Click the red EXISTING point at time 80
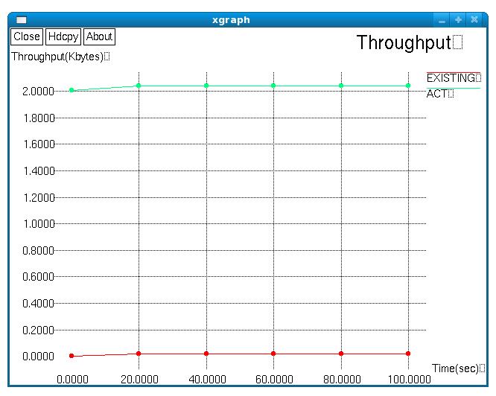The height and width of the screenshot is (396, 496). tap(341, 354)
